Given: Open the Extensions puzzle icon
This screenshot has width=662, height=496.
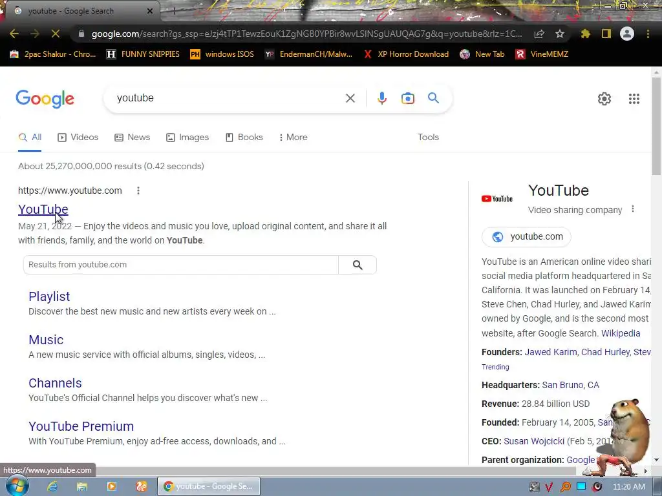Looking at the screenshot, I should coord(585,34).
